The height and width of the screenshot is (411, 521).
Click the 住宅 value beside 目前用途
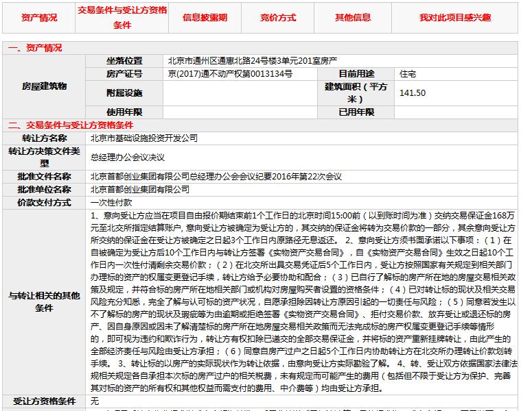pyautogui.click(x=408, y=73)
